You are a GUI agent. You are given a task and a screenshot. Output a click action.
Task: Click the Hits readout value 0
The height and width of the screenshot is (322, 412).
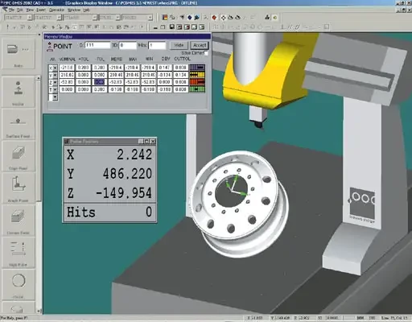pyautogui.click(x=149, y=212)
